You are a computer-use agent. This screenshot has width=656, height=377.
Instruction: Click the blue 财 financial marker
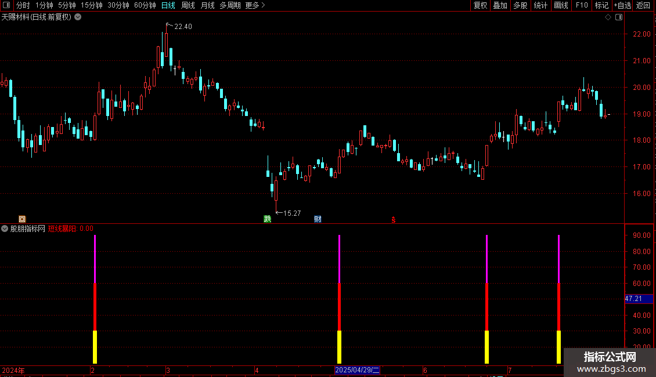click(x=318, y=219)
